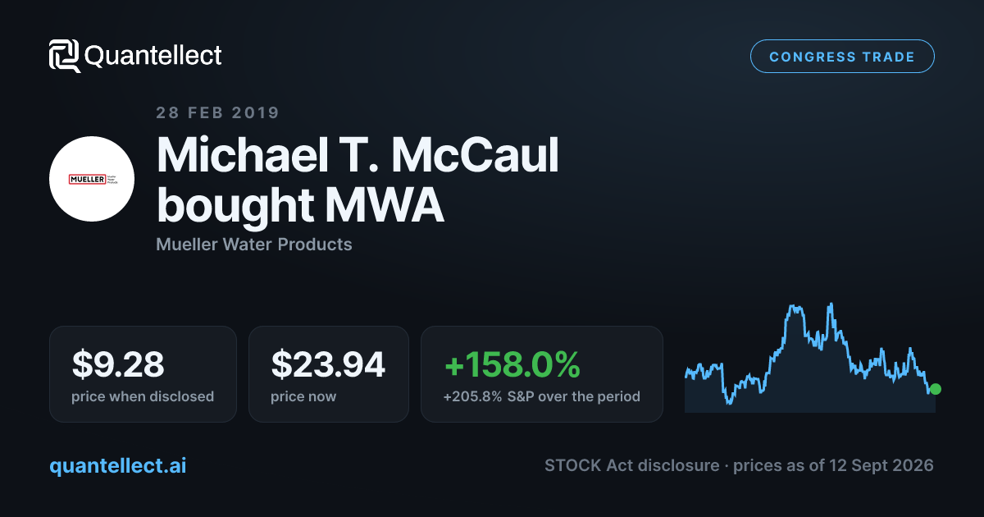
Task: Click the green endpoint dot on chart
Action: pyautogui.click(x=936, y=389)
